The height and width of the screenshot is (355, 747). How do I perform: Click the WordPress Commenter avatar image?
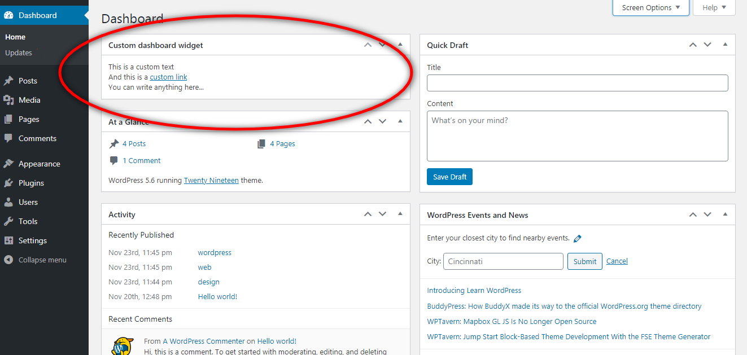(123, 346)
